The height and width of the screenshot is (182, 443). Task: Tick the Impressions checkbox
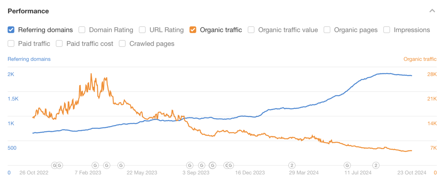[x=387, y=30]
